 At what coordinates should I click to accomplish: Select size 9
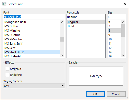pos(114,35)
